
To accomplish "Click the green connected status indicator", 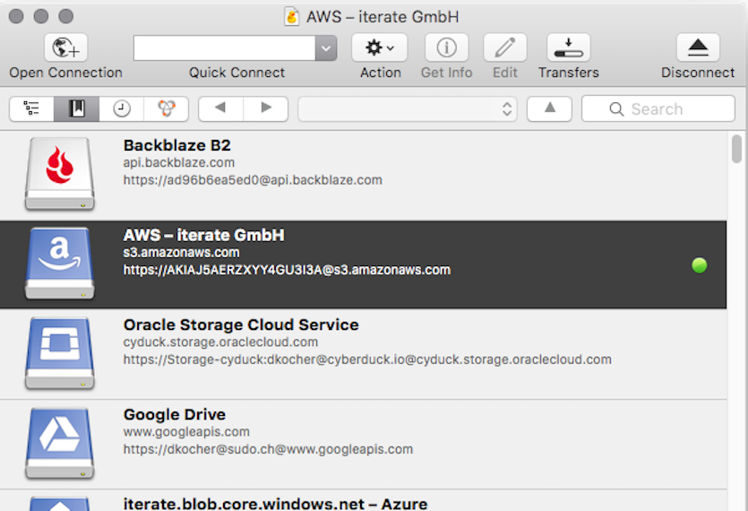I will point(700,265).
